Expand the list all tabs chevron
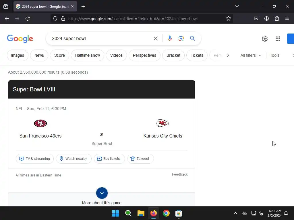 (x=237, y=6)
